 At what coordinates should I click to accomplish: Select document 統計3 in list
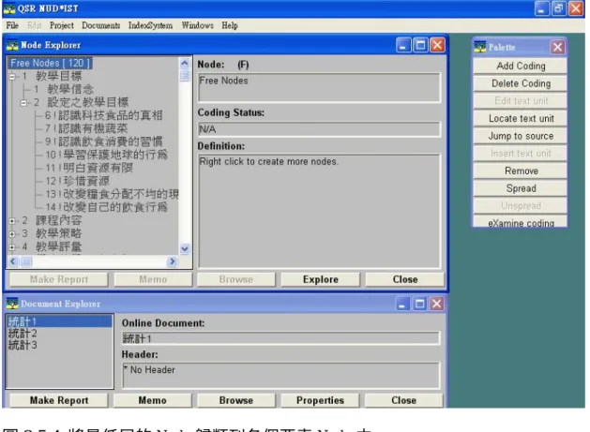click(x=60, y=345)
